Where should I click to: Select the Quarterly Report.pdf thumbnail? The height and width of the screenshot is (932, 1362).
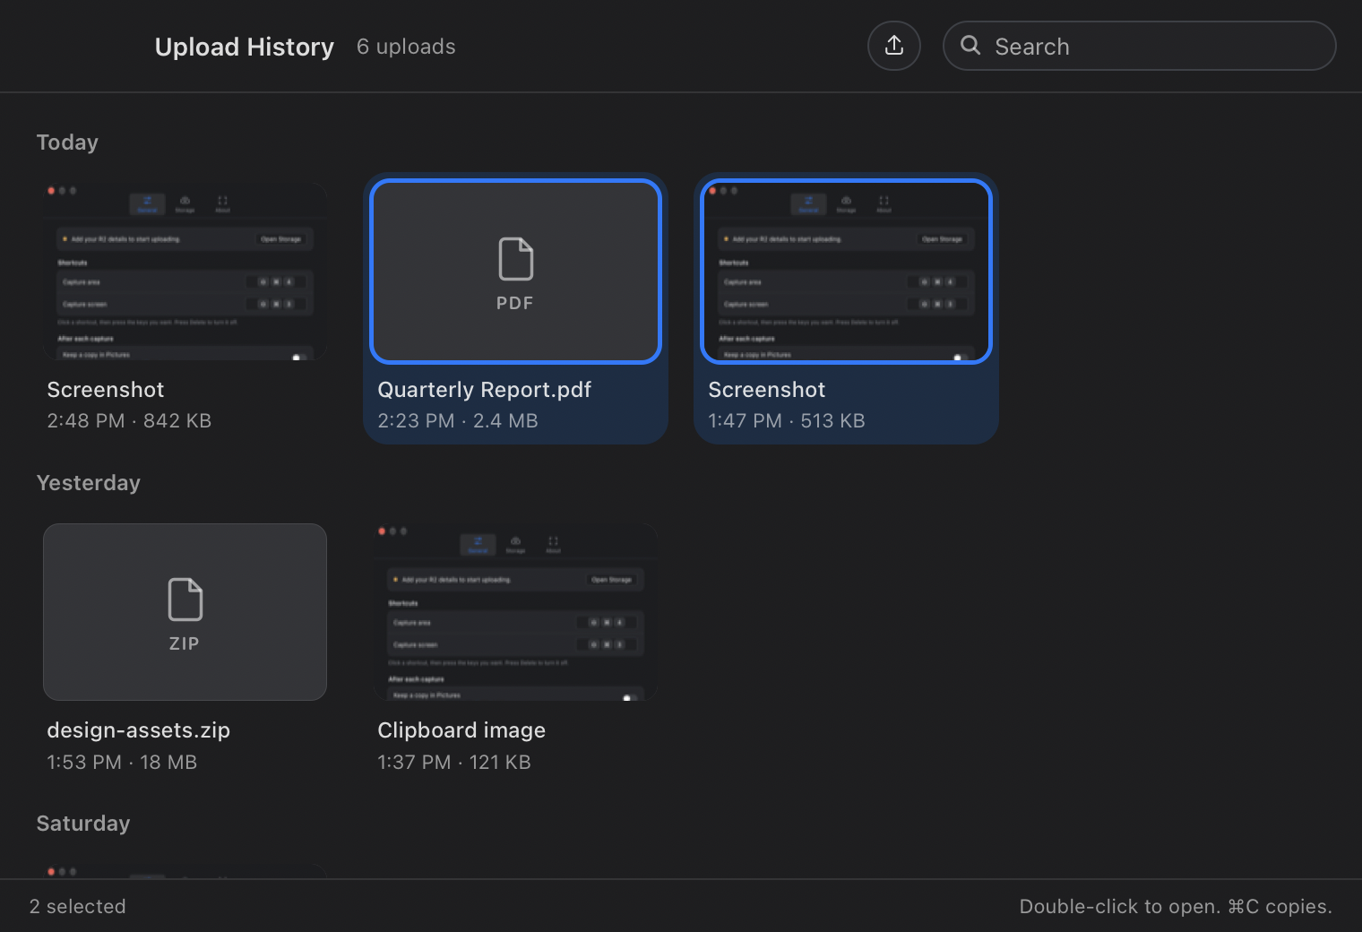coord(515,272)
